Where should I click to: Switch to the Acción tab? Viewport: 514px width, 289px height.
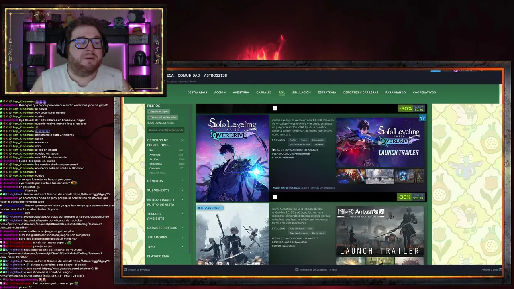tap(220, 92)
